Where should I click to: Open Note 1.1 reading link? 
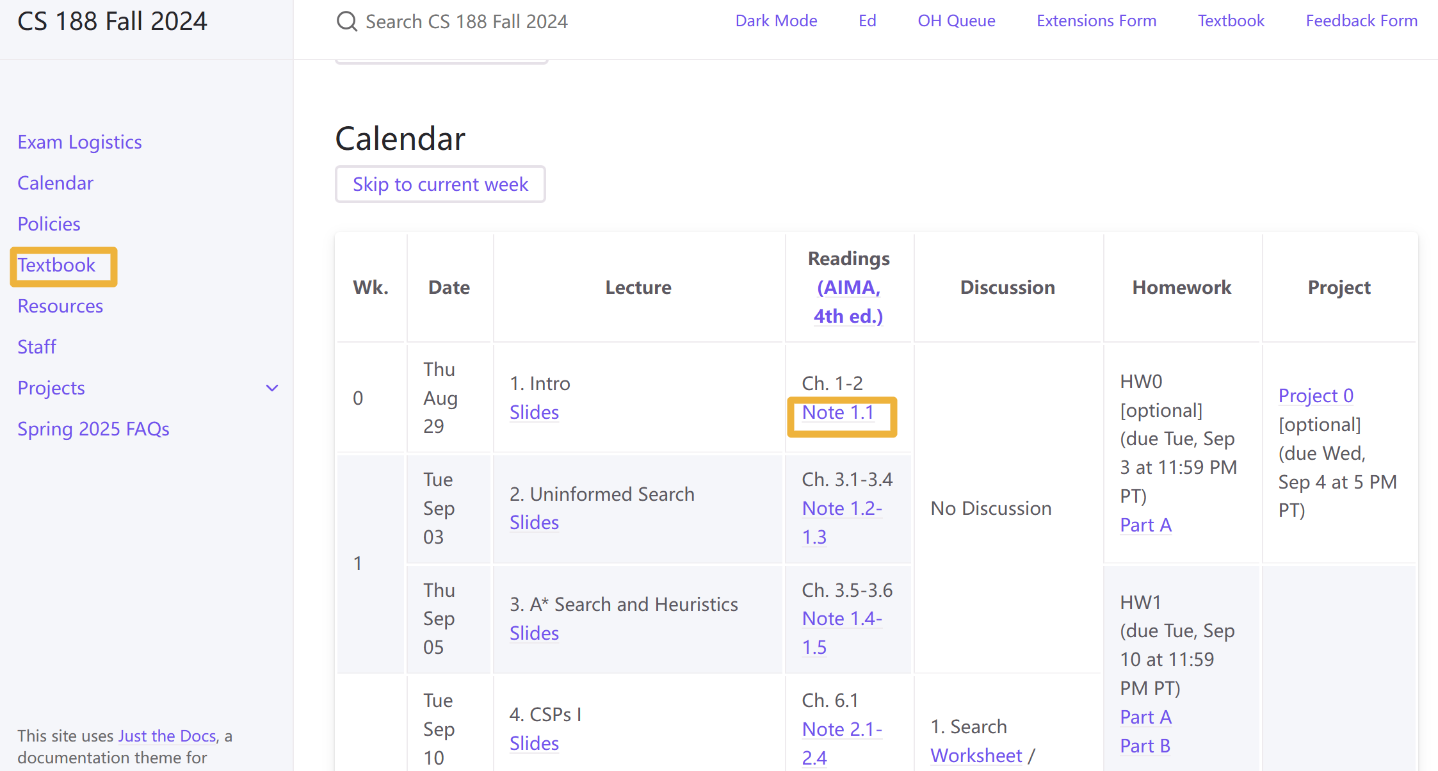(838, 412)
